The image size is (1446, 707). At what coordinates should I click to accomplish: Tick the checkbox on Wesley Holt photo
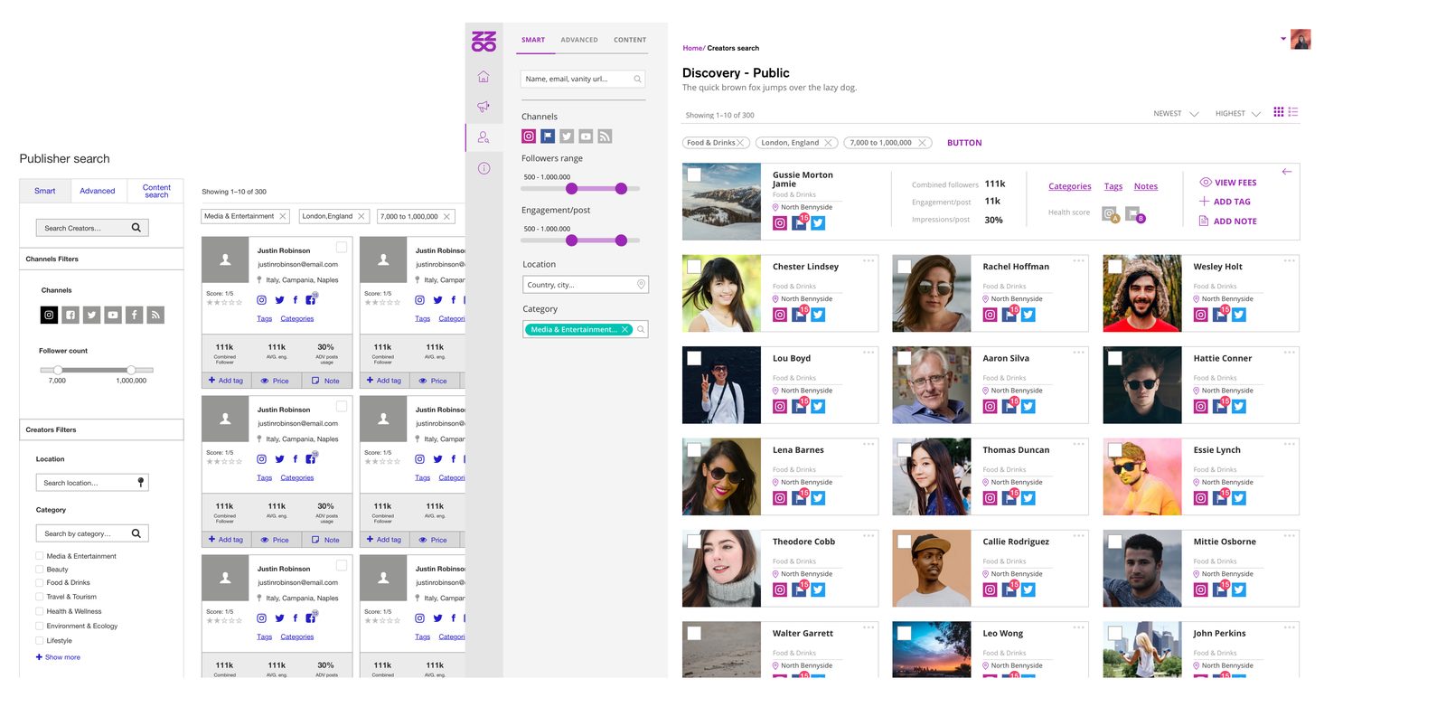pyautogui.click(x=1115, y=267)
